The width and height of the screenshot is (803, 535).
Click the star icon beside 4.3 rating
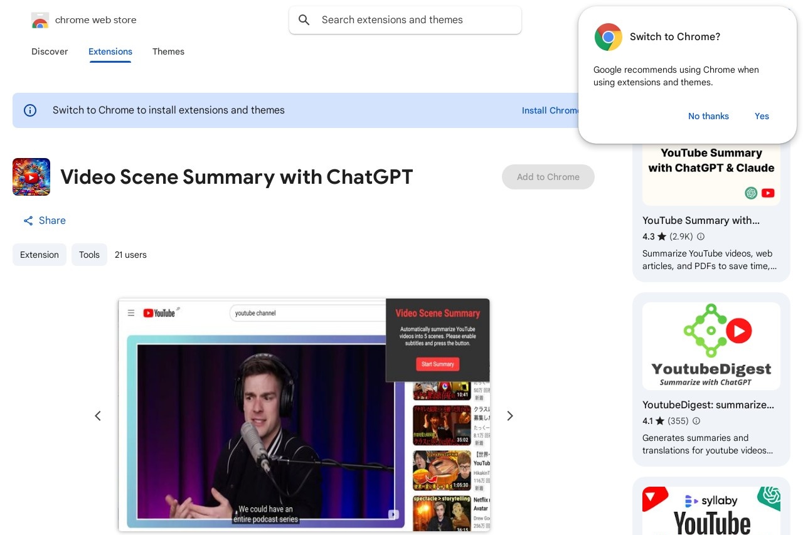pyautogui.click(x=662, y=237)
